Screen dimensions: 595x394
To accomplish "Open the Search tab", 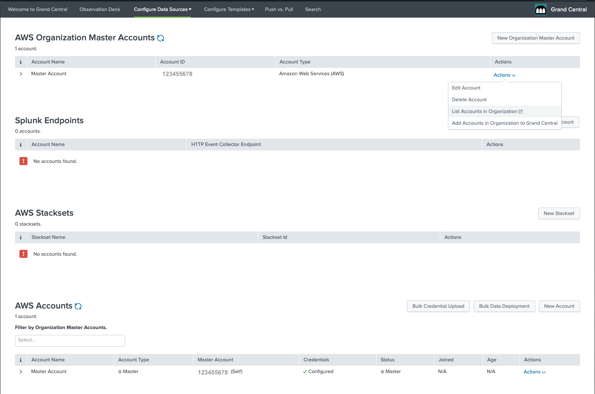I will [313, 10].
